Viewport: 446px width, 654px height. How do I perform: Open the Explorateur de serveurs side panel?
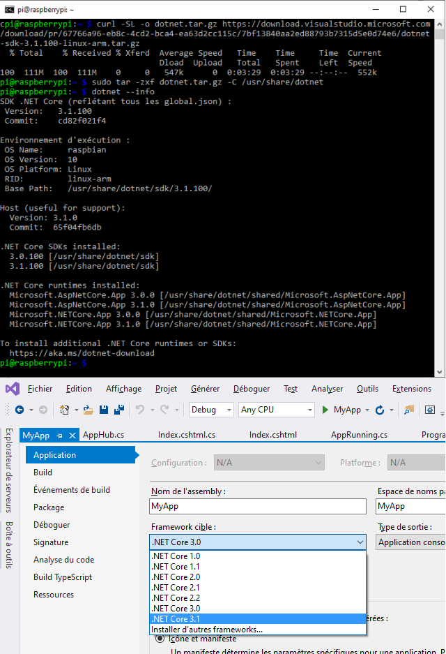pos(9,470)
